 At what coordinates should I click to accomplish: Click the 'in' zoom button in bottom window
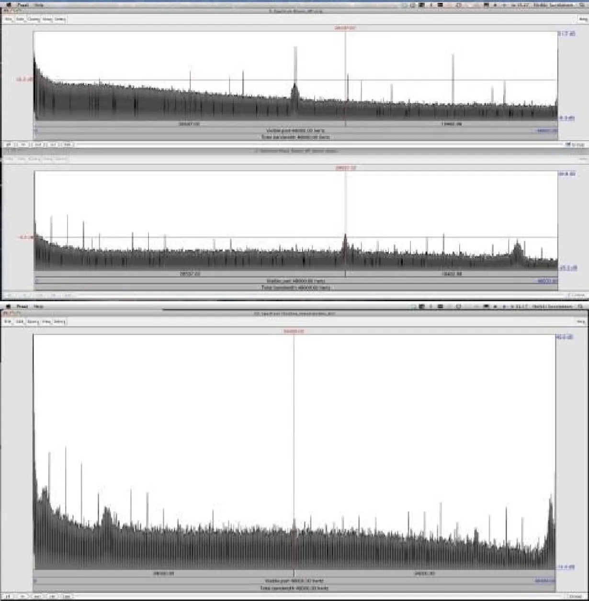pyautogui.click(x=23, y=596)
